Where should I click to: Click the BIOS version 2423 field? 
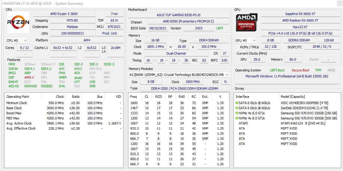tap(199, 28)
